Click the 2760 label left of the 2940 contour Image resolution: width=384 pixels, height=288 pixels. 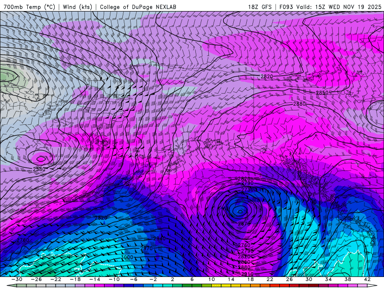(x=23, y=240)
